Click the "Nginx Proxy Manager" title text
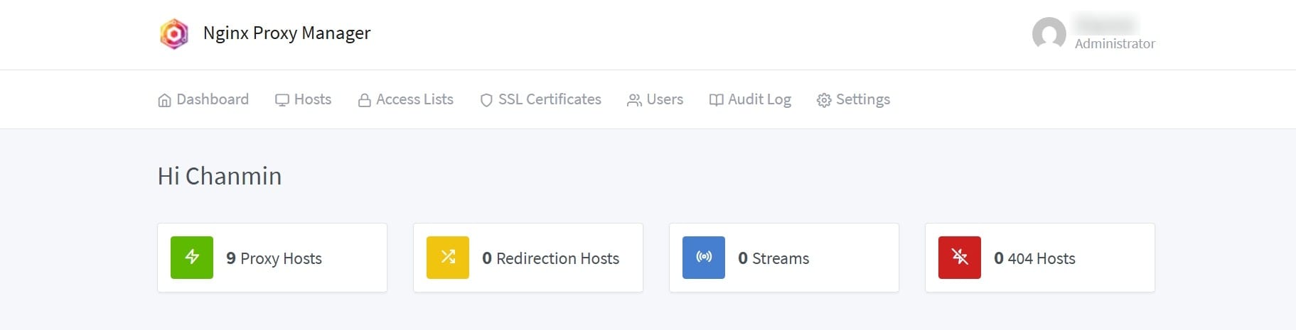The height and width of the screenshot is (330, 1296). (x=286, y=33)
